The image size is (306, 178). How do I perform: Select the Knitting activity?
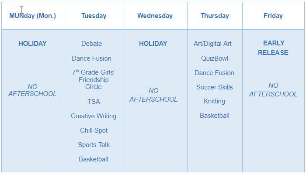(x=214, y=101)
